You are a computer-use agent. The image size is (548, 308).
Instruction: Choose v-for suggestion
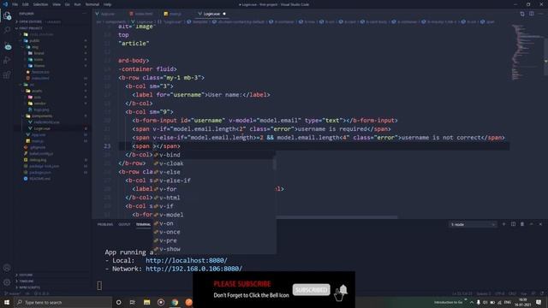[x=214, y=189]
